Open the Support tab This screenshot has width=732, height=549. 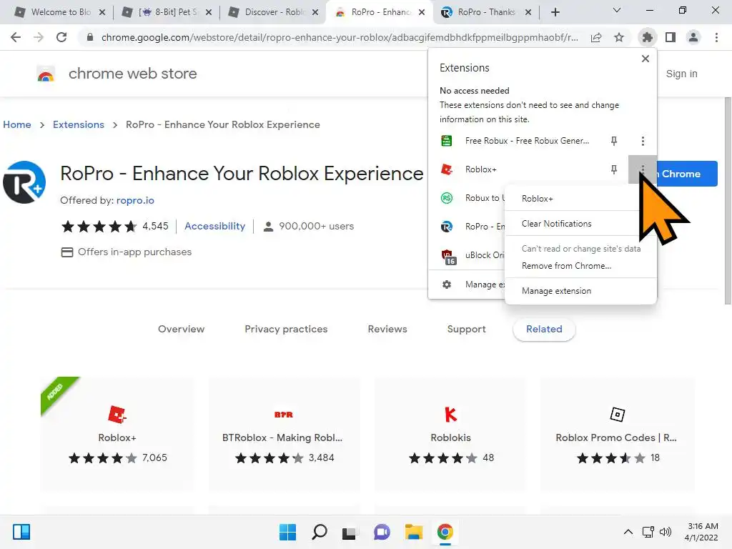pos(466,329)
